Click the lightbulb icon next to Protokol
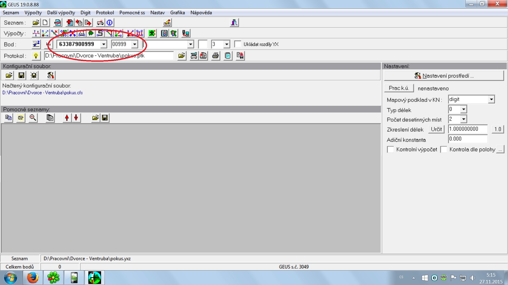 [x=36, y=56]
